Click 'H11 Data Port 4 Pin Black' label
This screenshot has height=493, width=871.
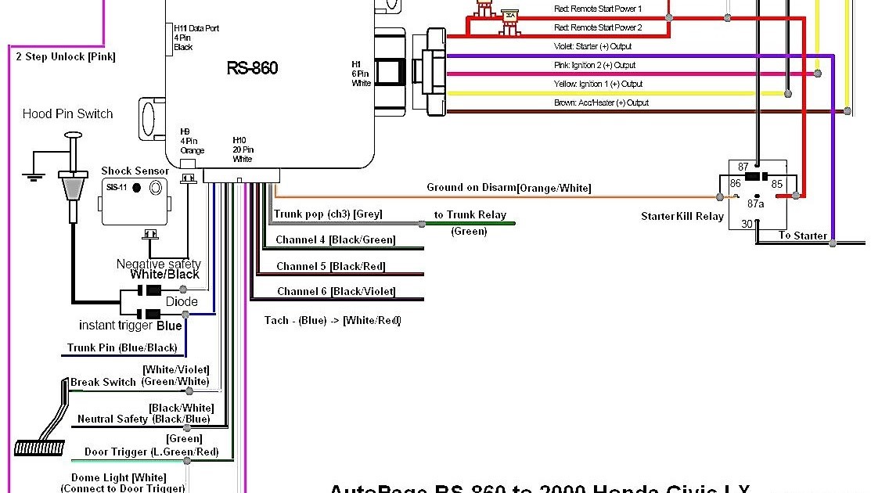click(196, 38)
